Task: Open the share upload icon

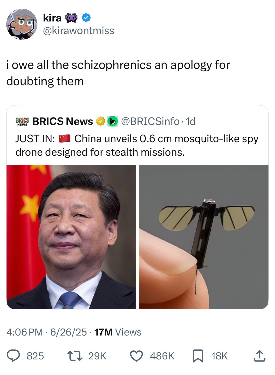Action: tap(259, 356)
